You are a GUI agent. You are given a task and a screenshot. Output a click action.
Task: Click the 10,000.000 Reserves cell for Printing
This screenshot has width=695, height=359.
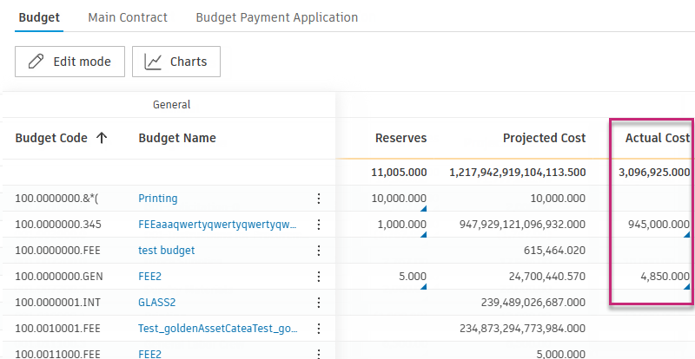pos(398,199)
